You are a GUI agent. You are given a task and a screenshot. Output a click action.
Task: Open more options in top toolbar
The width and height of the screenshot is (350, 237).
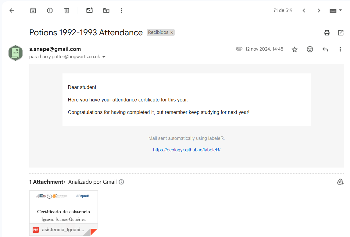coord(121,11)
